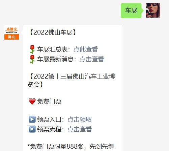Click the rose emoji beside 车展汇总表

32,49
